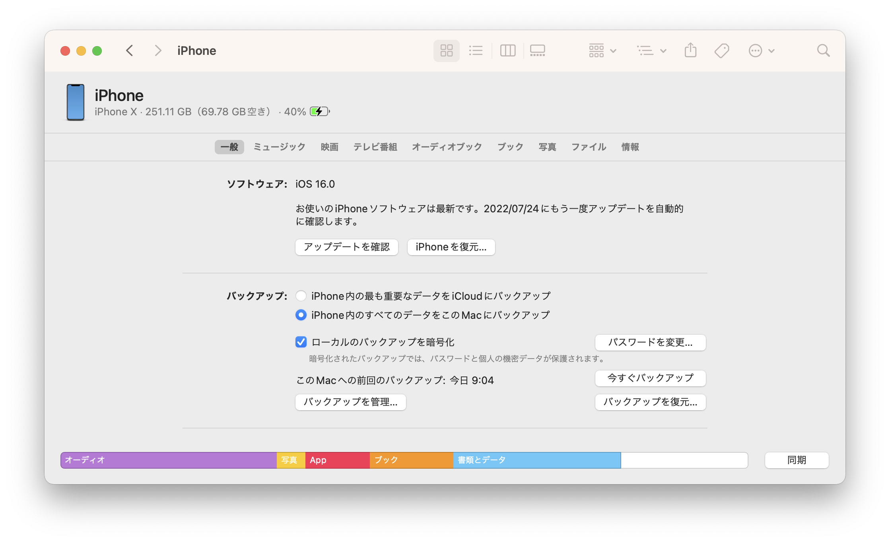Click the iPhone device image
Image resolution: width=890 pixels, height=543 pixels.
point(76,102)
